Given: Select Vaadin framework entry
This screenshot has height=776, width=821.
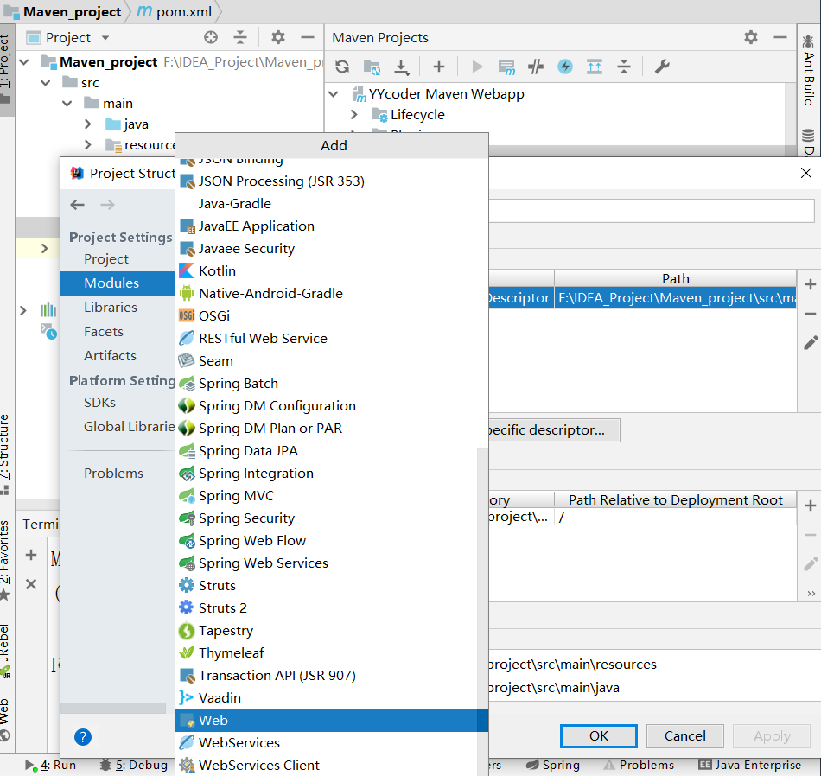Looking at the screenshot, I should [326, 698].
